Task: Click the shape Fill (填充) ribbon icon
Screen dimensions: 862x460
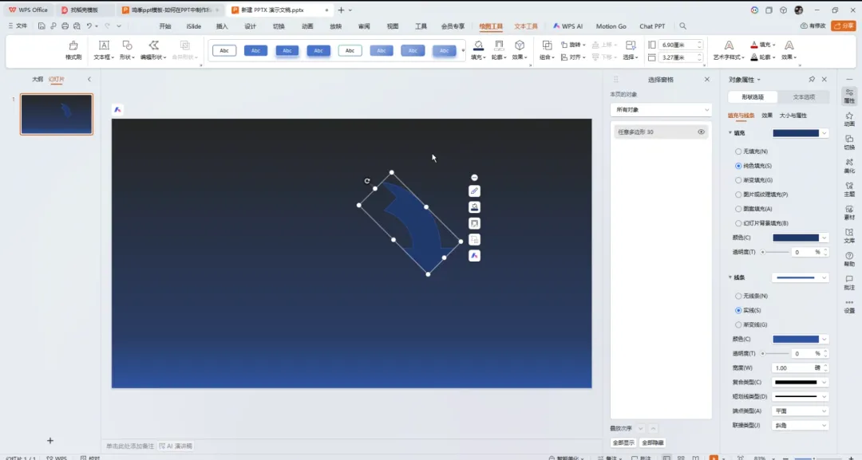Action: [478, 46]
